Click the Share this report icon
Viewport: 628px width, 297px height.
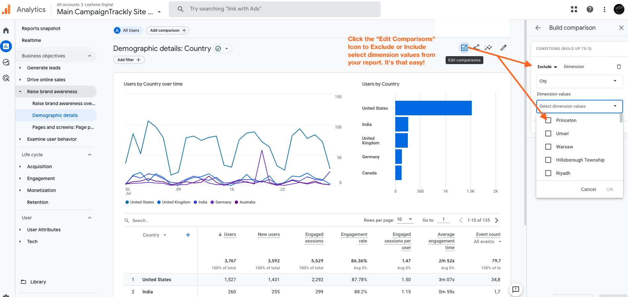click(476, 48)
